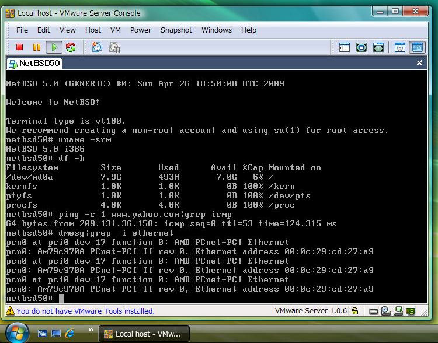Launch Internet Explorer from quick launch
The height and width of the screenshot is (343, 438).
(x=69, y=333)
